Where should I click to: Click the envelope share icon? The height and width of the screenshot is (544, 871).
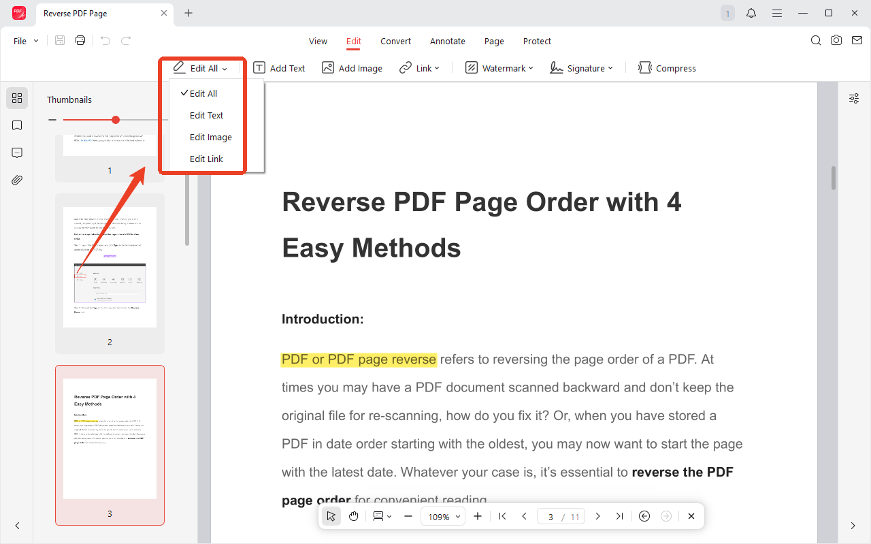coord(856,41)
